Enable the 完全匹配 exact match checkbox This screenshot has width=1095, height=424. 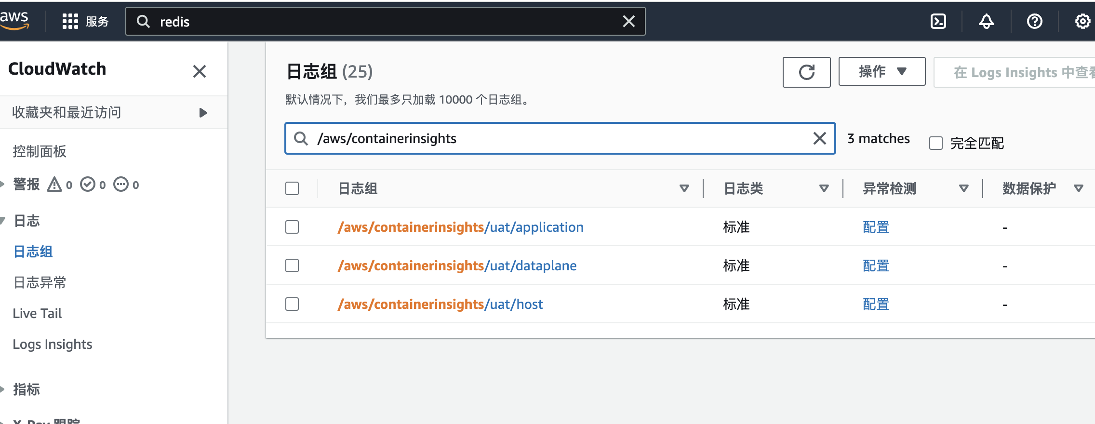point(936,143)
